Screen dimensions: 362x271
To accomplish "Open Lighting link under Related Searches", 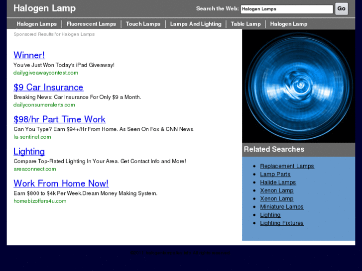I will pos(270,215).
